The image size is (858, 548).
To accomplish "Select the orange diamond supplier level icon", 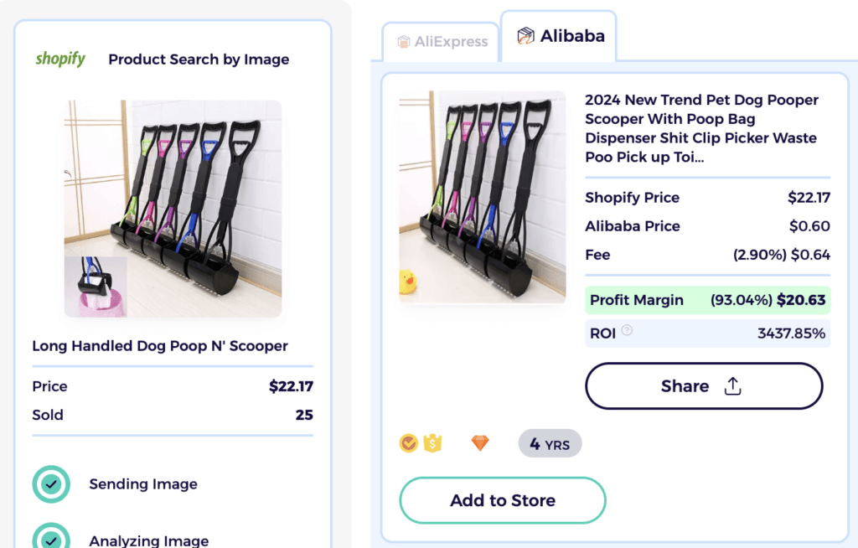I will (479, 443).
